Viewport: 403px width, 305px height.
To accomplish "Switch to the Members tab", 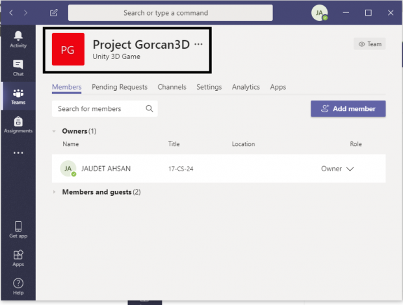I will point(66,87).
